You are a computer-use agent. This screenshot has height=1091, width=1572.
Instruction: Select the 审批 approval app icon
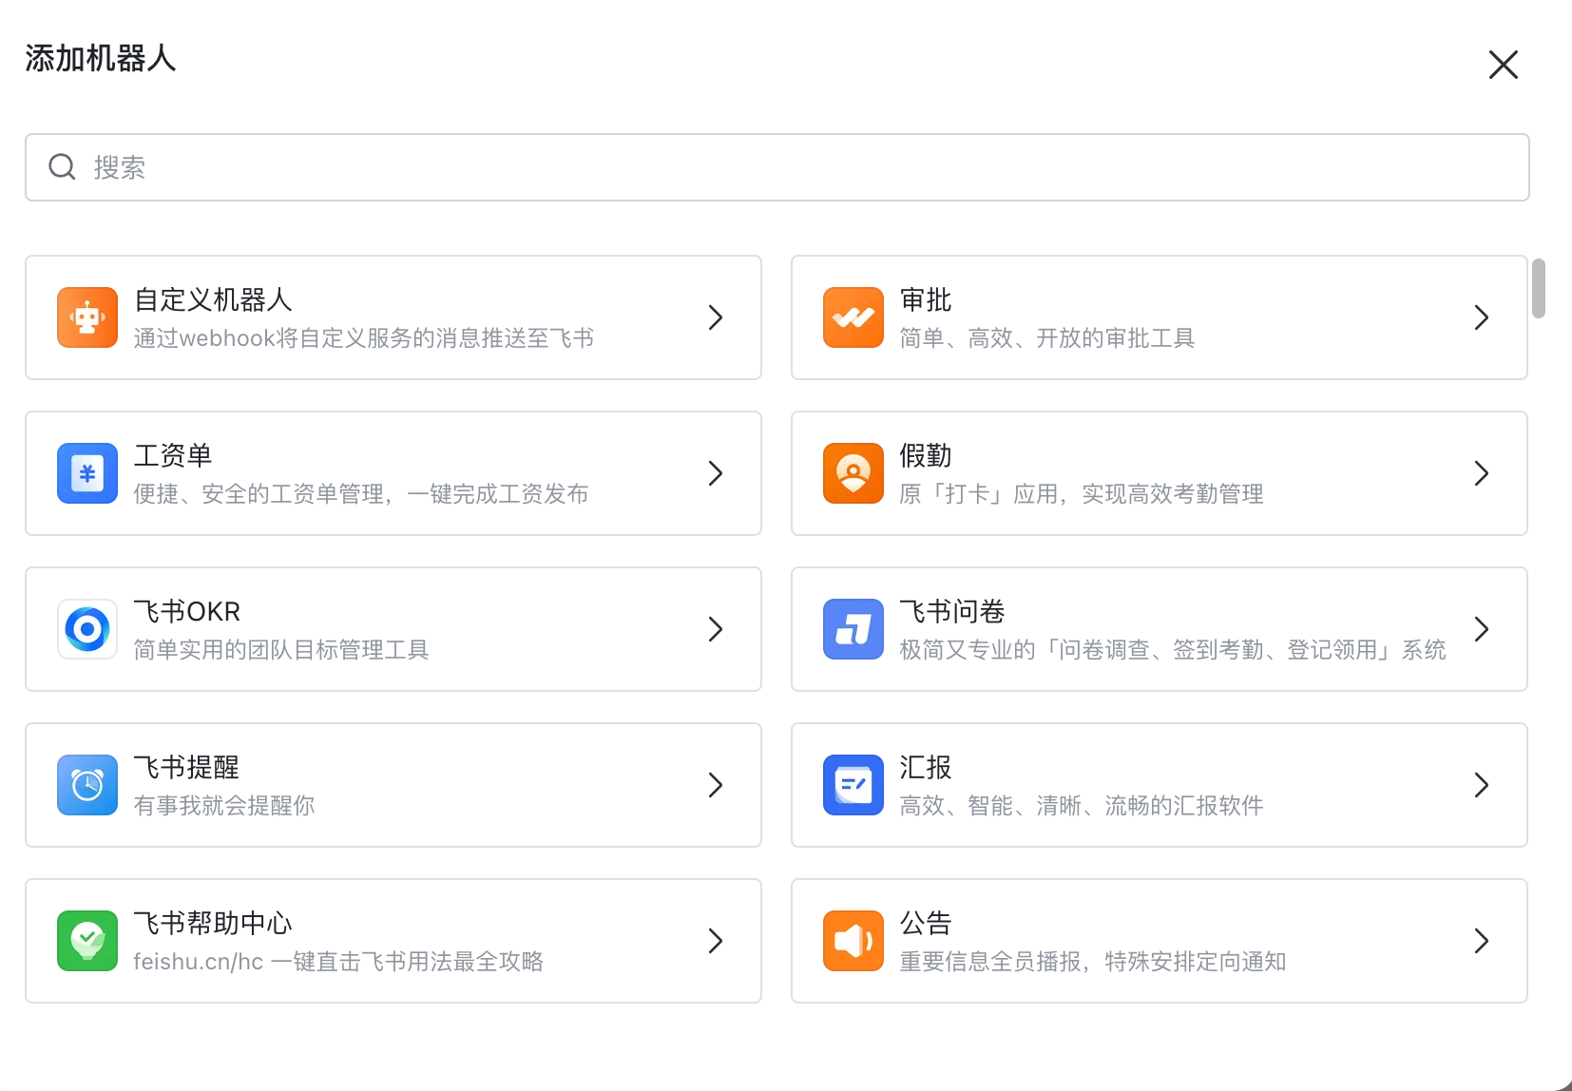click(x=853, y=317)
